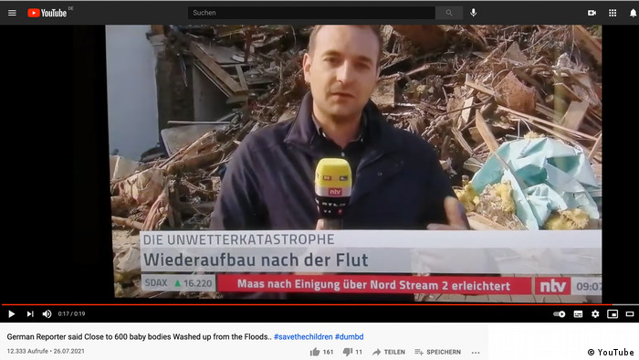
Task: Skip to the next video
Action: pyautogui.click(x=30, y=314)
